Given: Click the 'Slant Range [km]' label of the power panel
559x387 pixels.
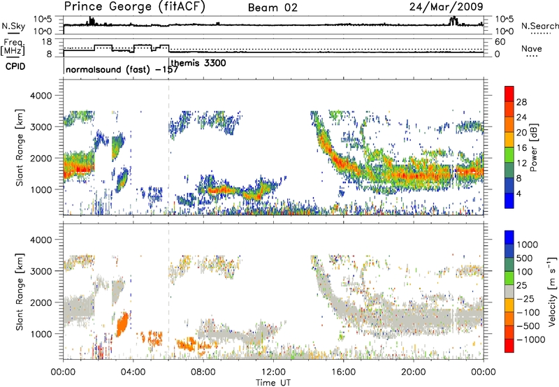Looking at the screenshot, I should [20, 147].
